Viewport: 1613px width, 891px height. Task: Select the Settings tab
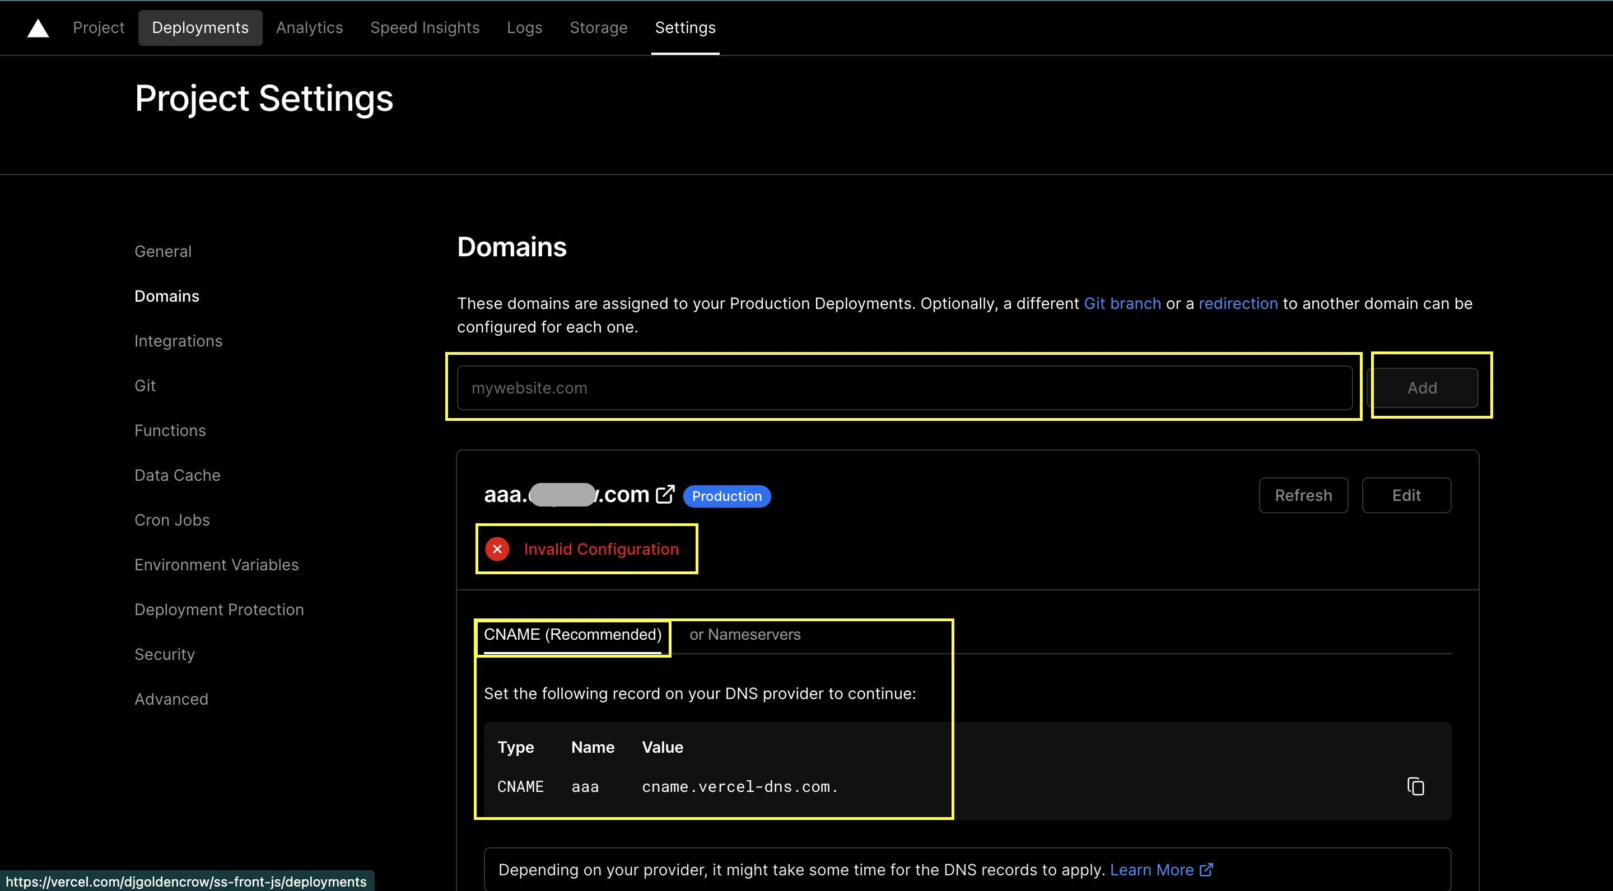(x=685, y=27)
